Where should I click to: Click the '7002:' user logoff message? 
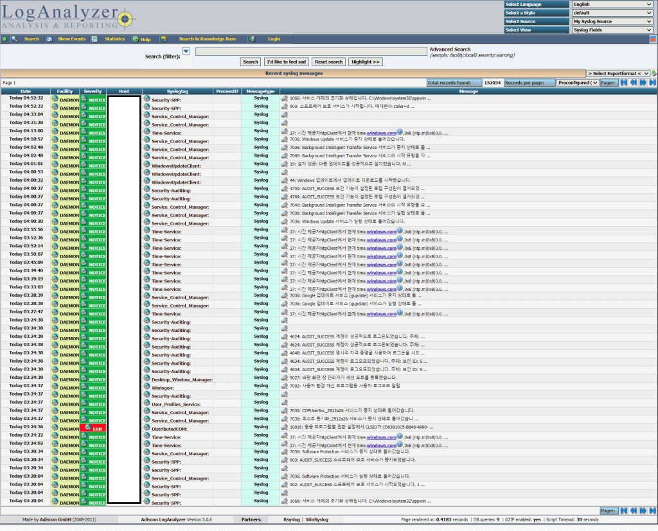point(344,386)
